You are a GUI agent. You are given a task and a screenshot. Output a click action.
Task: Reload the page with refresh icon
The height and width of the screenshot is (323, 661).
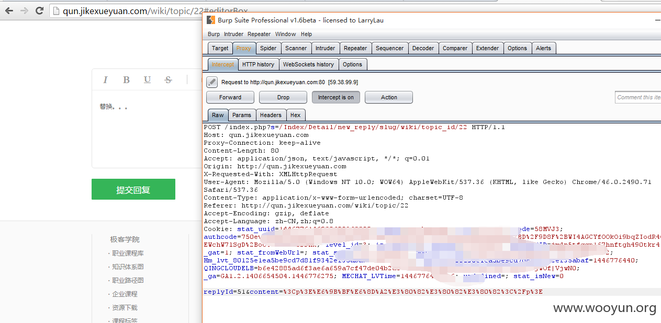pyautogui.click(x=39, y=10)
